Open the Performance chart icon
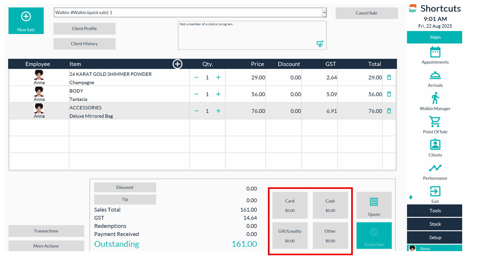Screen dimensions: 479x260 [435, 168]
